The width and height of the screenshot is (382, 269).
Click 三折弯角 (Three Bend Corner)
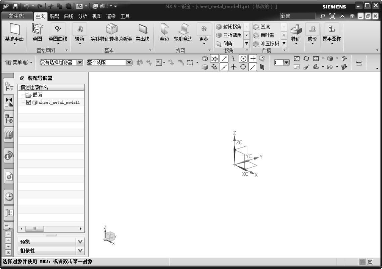coord(229,35)
